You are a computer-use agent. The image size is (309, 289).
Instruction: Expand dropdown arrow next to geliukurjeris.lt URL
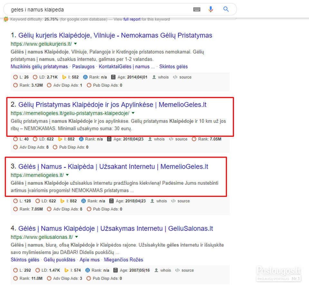[75, 44]
